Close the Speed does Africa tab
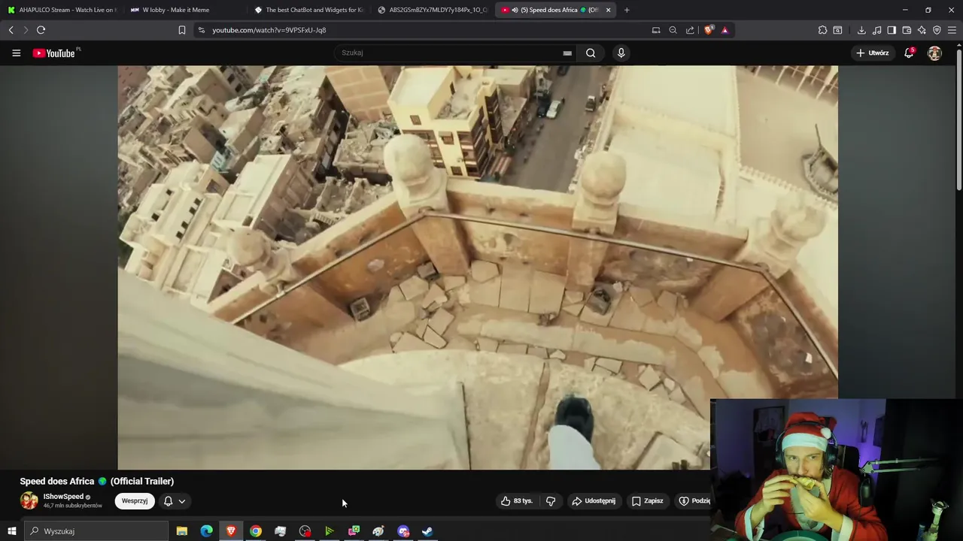 pos(608,10)
